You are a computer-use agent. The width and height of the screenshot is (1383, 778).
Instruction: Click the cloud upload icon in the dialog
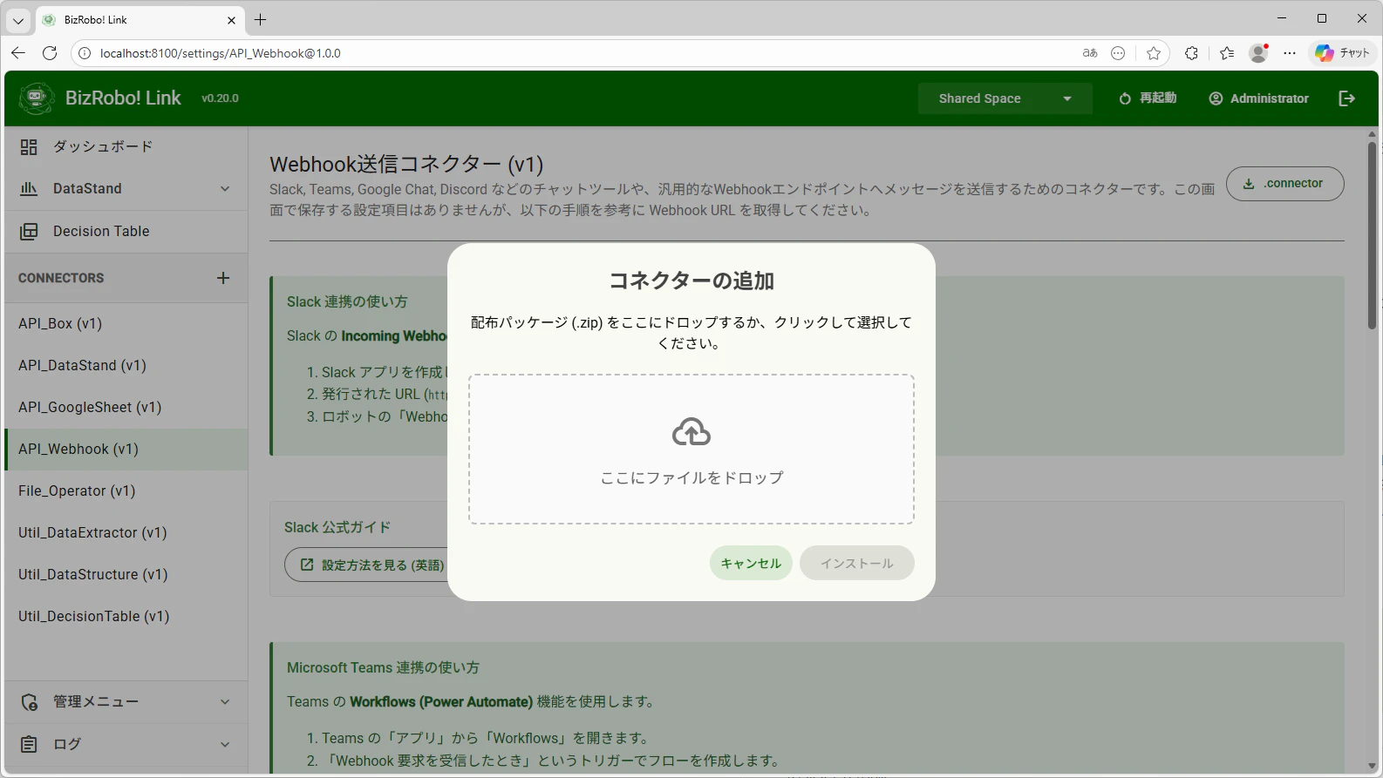(691, 432)
